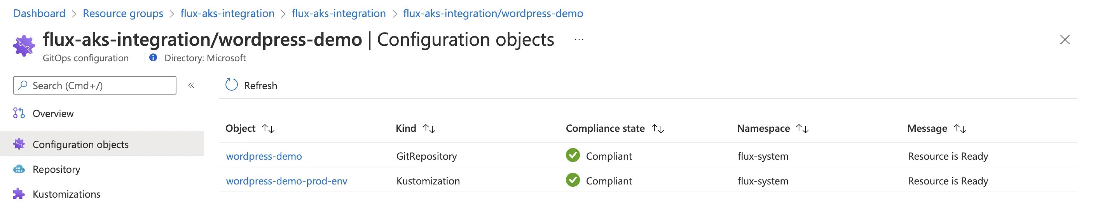Collapse the sidebar with double chevron
Screen dimensions: 1093x224
tap(191, 85)
